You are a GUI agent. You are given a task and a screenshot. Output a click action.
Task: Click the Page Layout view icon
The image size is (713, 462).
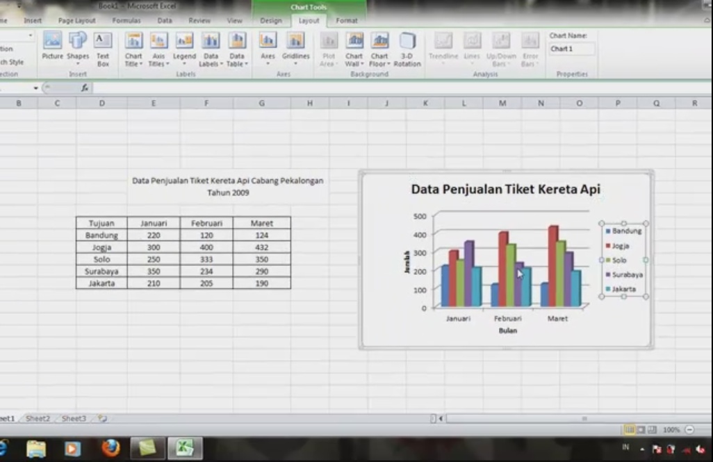[641, 429]
